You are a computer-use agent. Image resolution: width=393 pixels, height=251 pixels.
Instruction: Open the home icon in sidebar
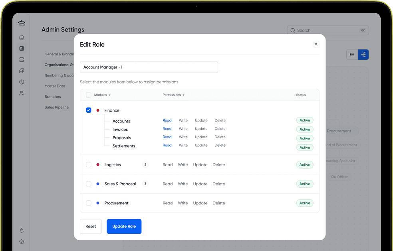coord(22,37)
